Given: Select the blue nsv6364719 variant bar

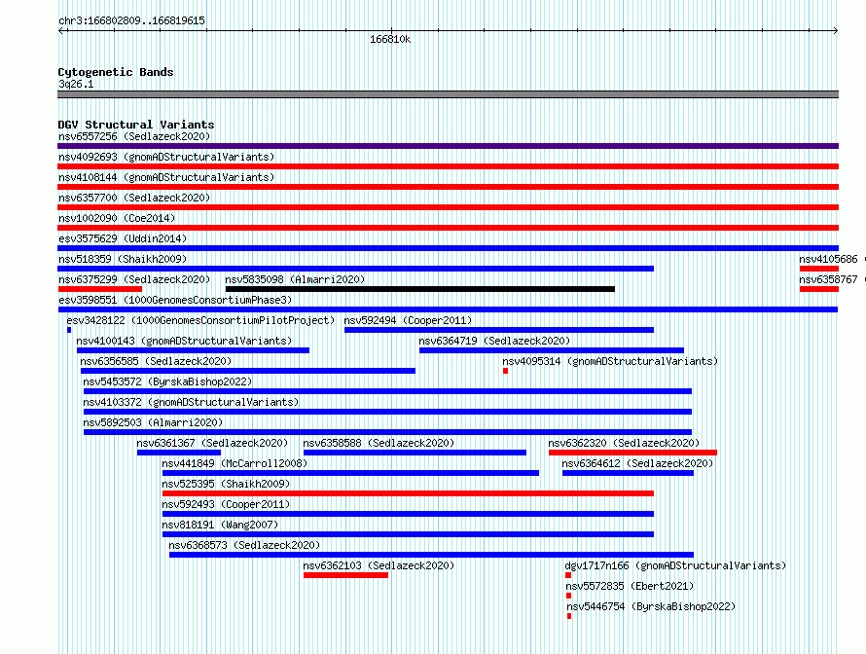Looking at the screenshot, I should (551, 350).
